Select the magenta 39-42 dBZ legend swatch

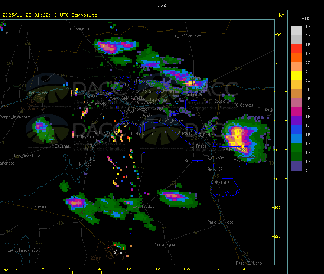click(x=297, y=112)
